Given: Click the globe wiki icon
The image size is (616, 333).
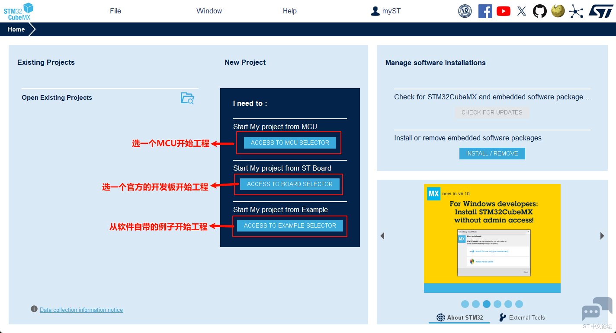Looking at the screenshot, I should tap(558, 11).
